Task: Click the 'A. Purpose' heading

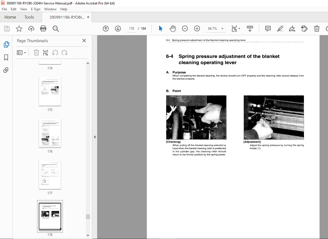Action: click(176, 72)
